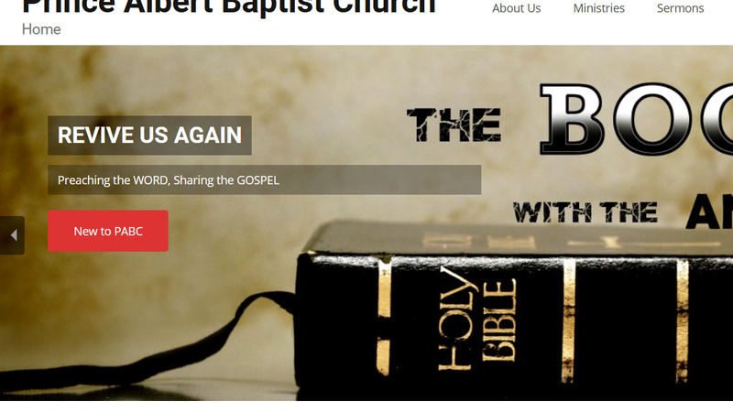Click the rightmost gold band on Bible spine
733x412 pixels.
683,321
